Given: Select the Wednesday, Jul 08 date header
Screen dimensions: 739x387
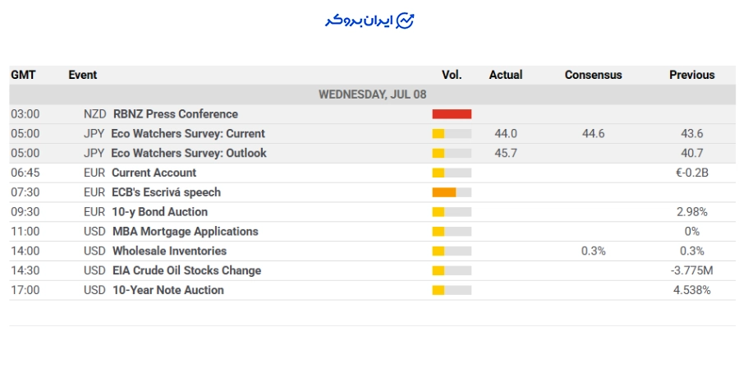Looking at the screenshot, I should 372,94.
